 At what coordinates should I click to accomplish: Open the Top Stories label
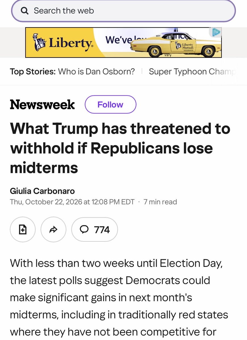[x=33, y=71]
